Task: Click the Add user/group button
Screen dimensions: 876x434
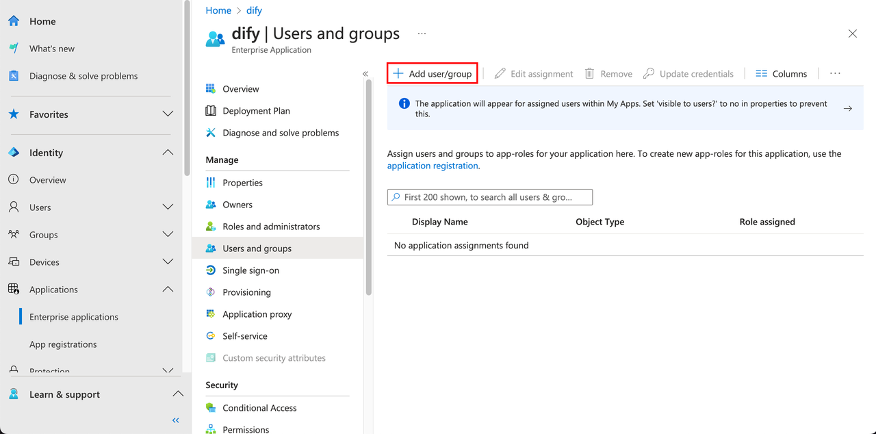Action: coord(433,74)
